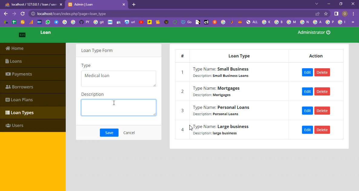Bookmark this page with the star icon
Screen dimensions: 359x191
326,14
